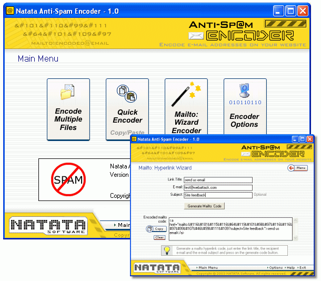Viewport: 321px width, 281px height.
Task: Copy the encoded mailto code
Action: pyautogui.click(x=156, y=229)
